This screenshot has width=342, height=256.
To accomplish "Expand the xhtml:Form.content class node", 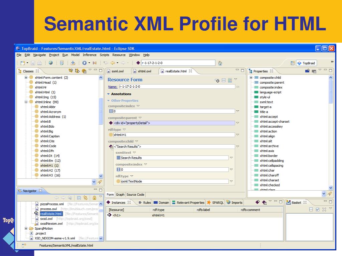I will coord(26,77).
